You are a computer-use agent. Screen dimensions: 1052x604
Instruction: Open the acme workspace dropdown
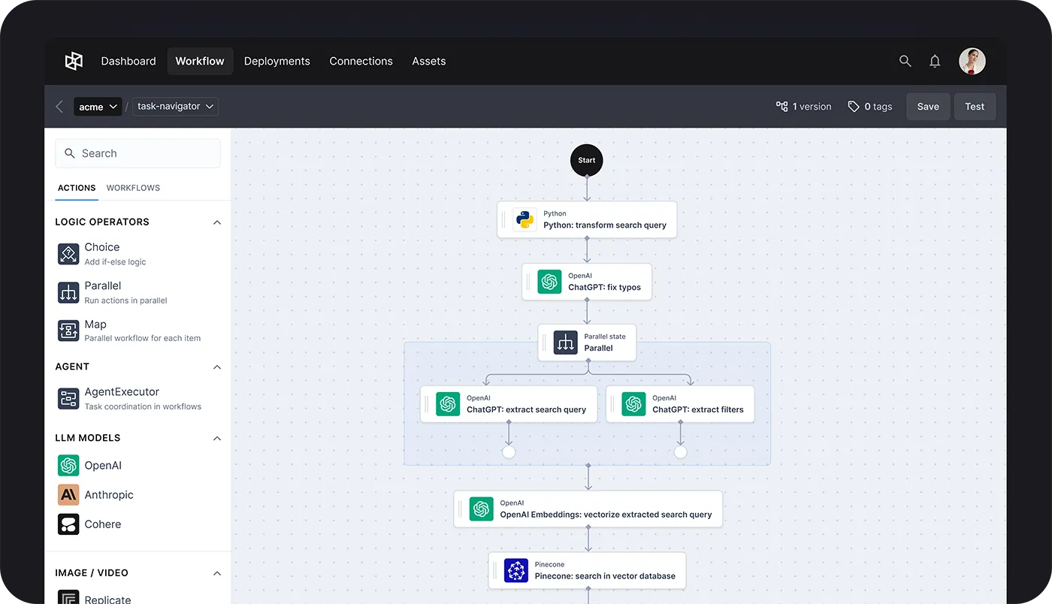pos(98,107)
